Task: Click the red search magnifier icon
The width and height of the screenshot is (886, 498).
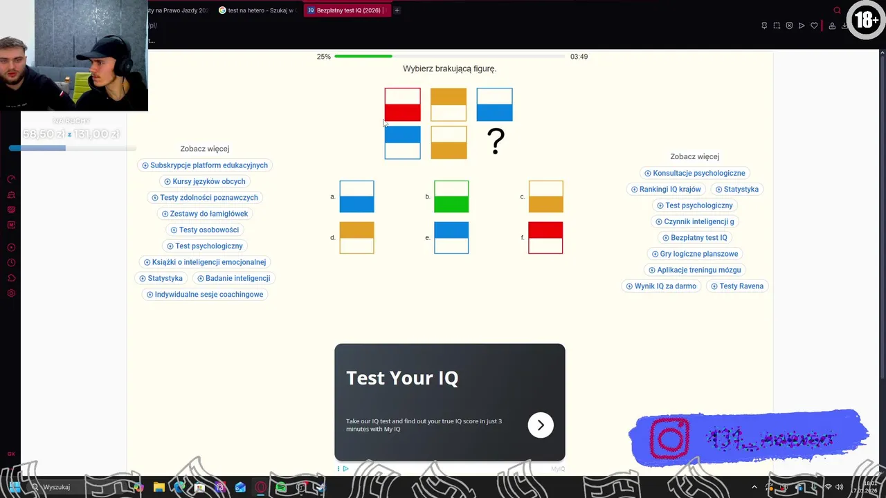Action: [837, 10]
